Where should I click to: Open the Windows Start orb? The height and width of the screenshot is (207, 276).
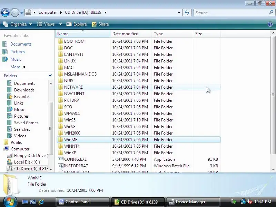(10, 201)
